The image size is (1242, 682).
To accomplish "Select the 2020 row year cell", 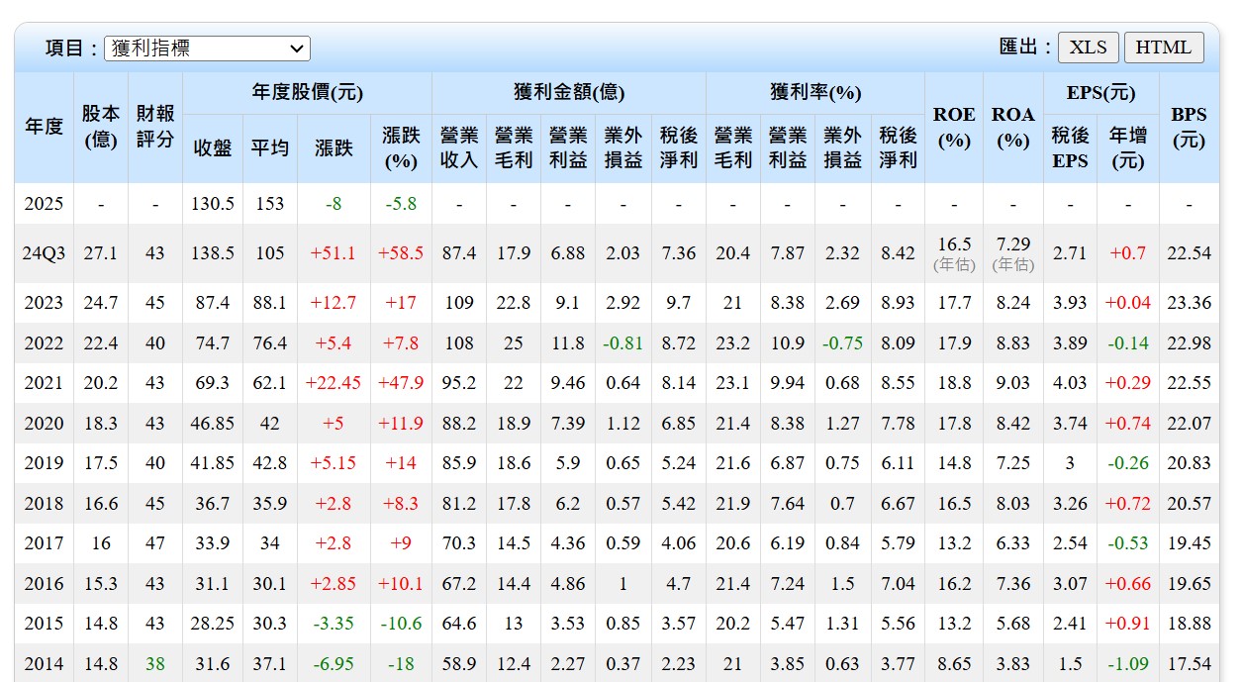I will pos(44,424).
